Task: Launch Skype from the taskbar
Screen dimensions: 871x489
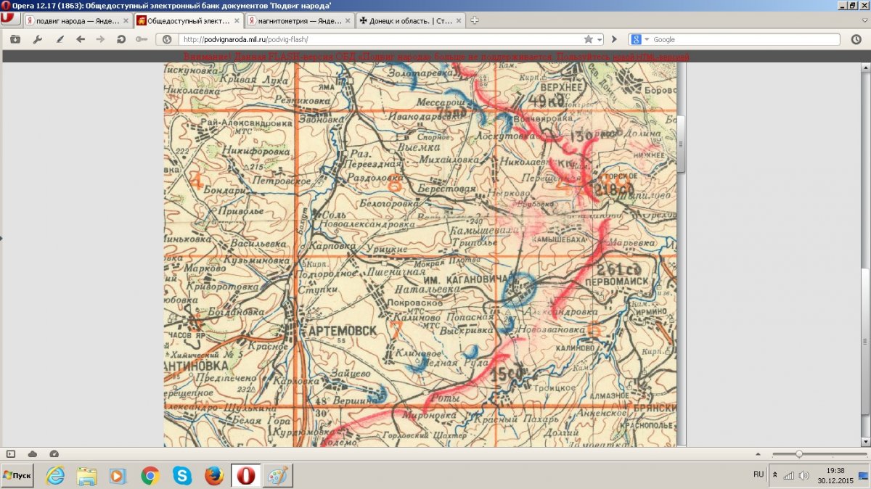Action: pos(182,475)
